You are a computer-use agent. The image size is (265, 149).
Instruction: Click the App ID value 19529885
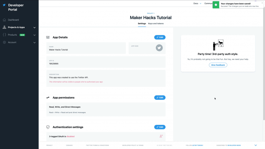pos(54,64)
